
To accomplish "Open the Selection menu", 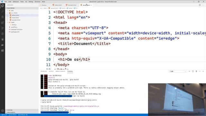I will click(x=16, y=2).
